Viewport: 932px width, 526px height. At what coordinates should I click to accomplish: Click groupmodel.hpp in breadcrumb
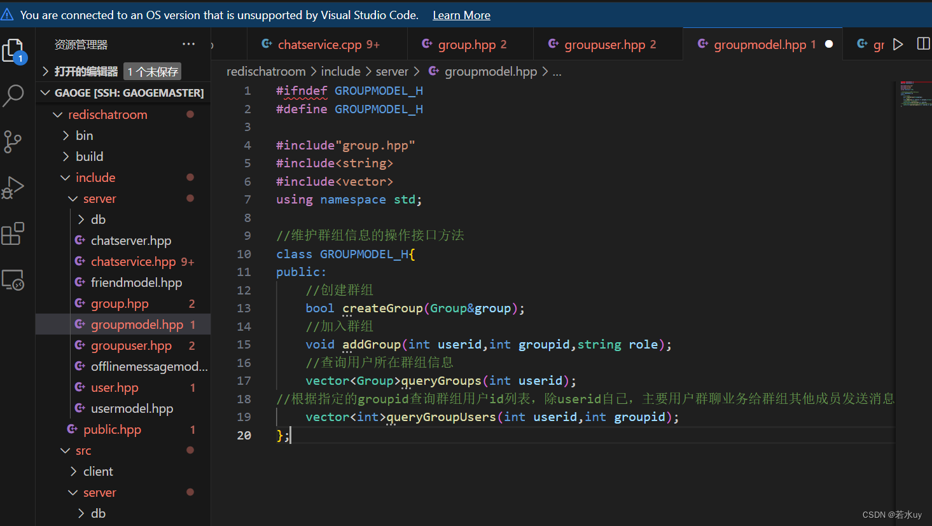pyautogui.click(x=490, y=71)
